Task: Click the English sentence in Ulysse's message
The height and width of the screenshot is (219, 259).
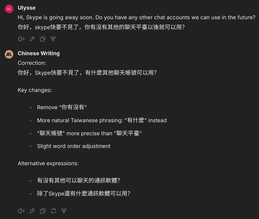Action: [x=137, y=17]
